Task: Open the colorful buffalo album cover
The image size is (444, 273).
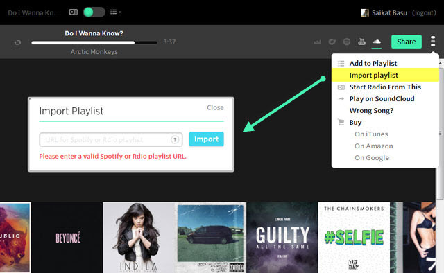Action: (x=15, y=238)
